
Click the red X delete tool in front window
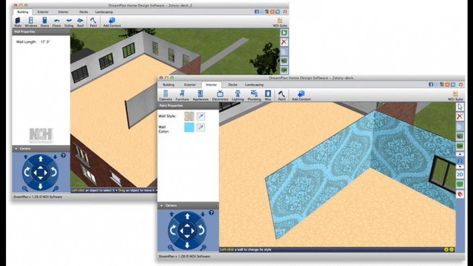[x=460, y=117]
